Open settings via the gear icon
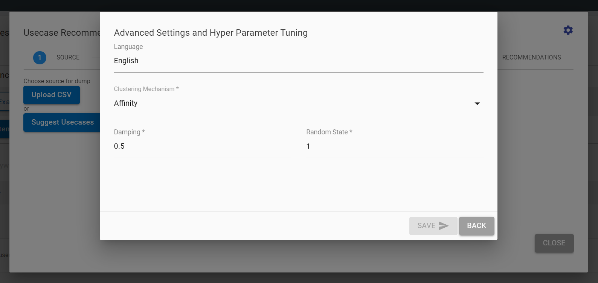 coord(568,30)
